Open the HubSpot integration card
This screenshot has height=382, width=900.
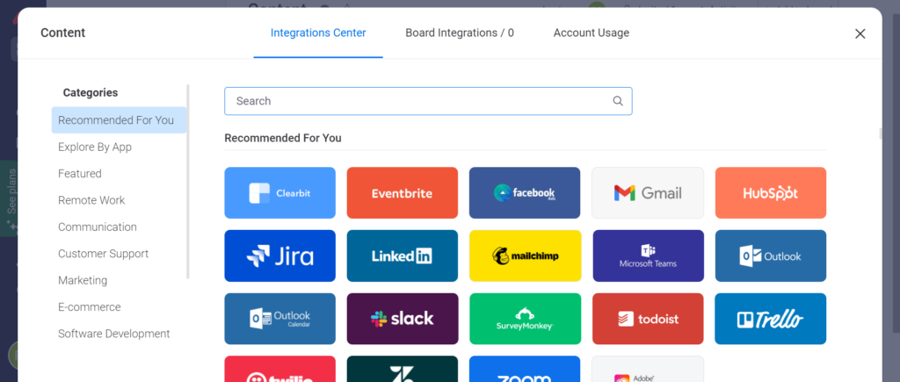pyautogui.click(x=770, y=192)
